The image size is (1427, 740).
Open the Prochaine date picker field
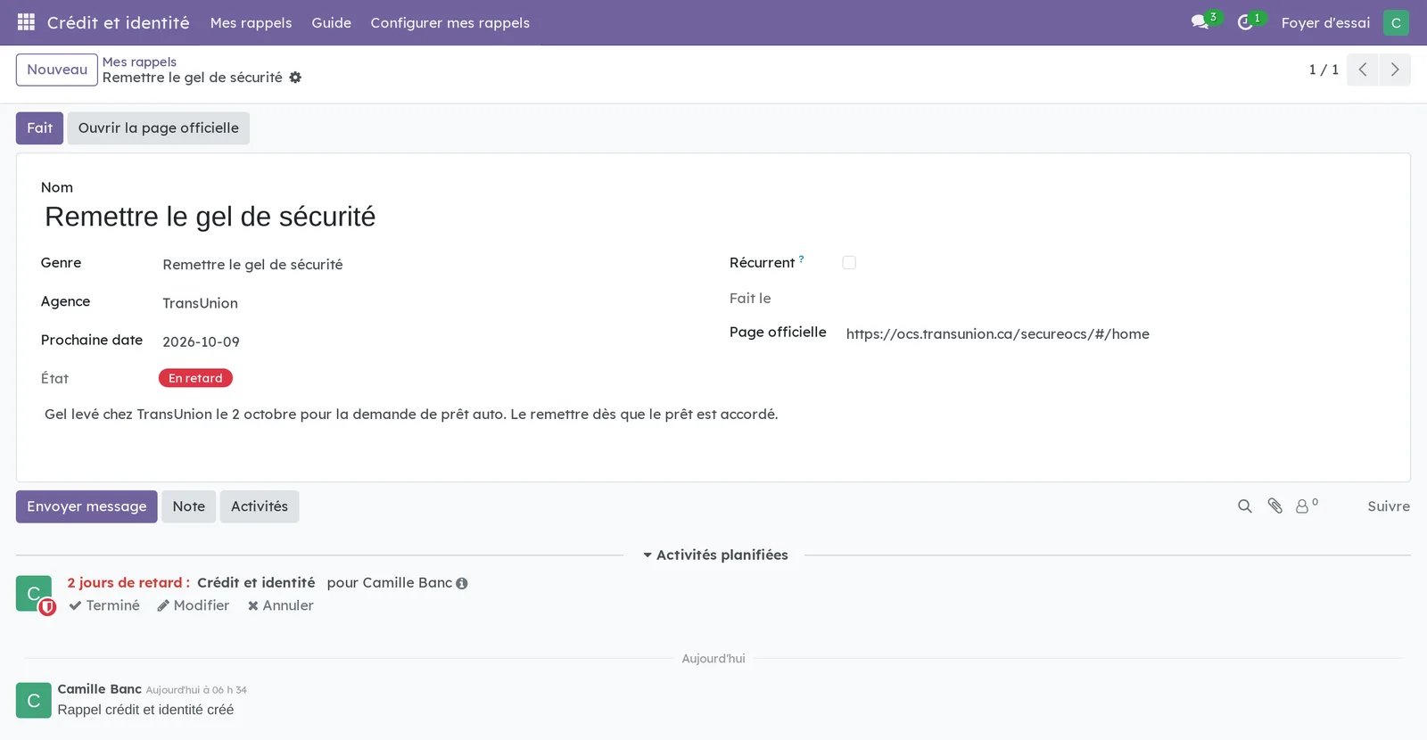(426, 341)
